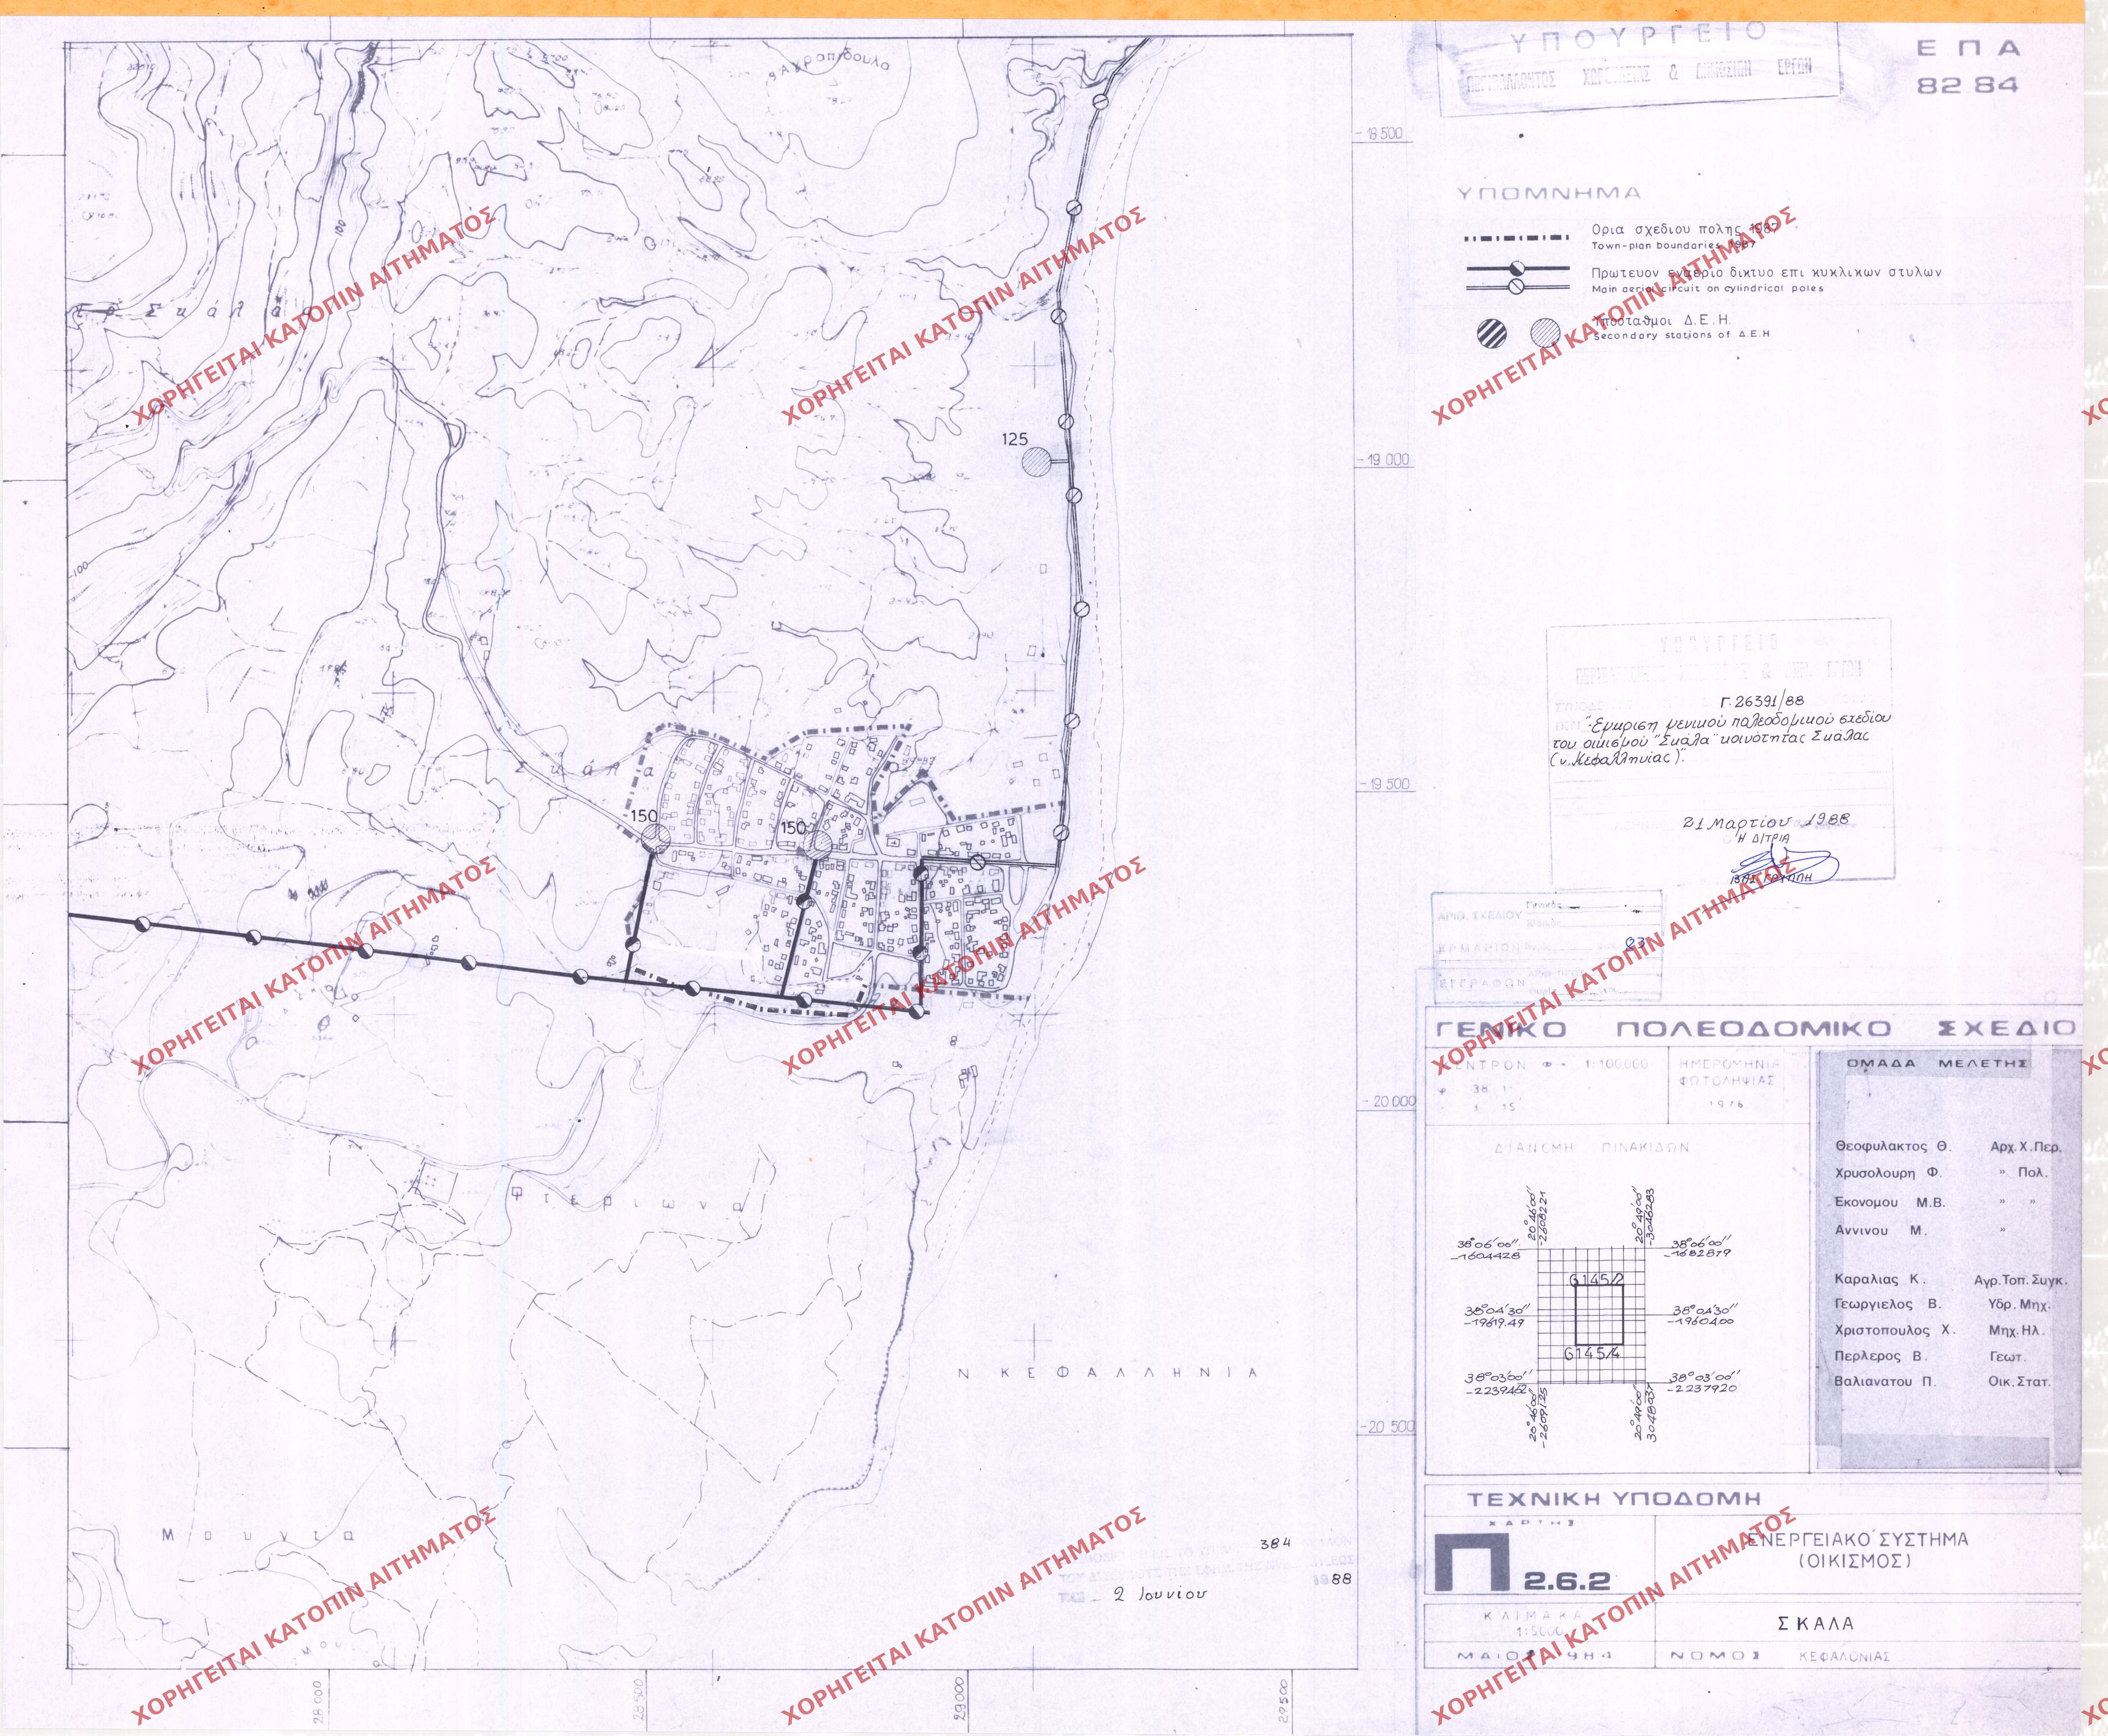Click the ΤΕΧΝΙΚΗ ΥΠΟΔΟΜΗ heading

[x=1613, y=1500]
